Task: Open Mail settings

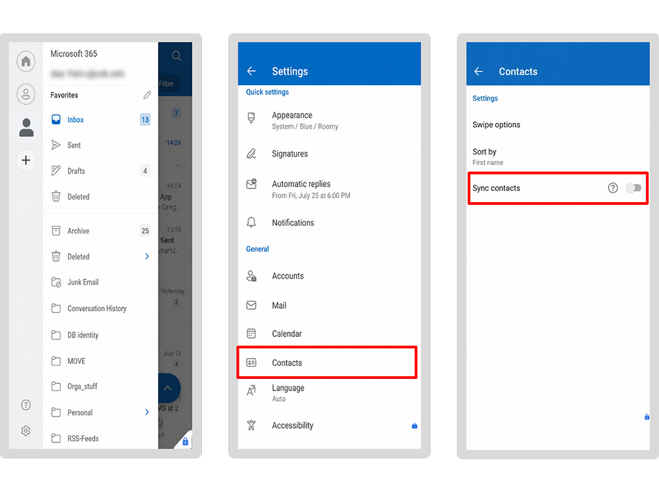Action: click(x=329, y=306)
